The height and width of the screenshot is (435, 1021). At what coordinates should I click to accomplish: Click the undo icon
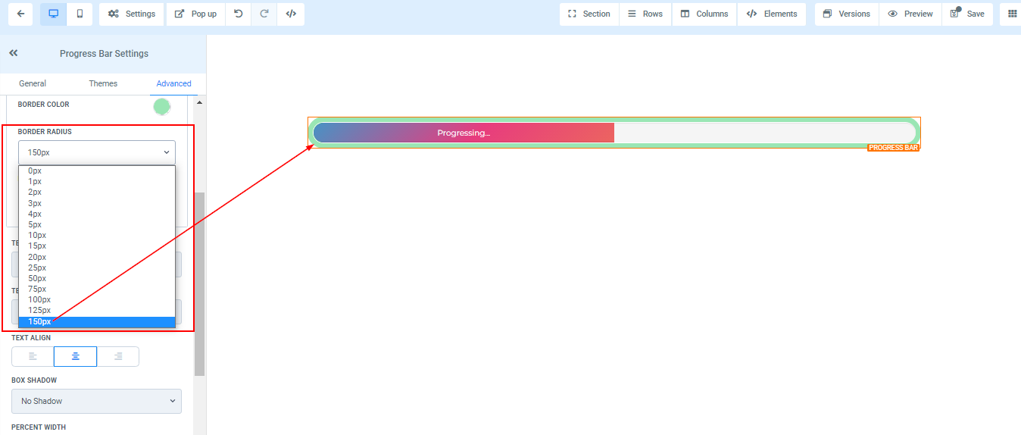(x=239, y=14)
